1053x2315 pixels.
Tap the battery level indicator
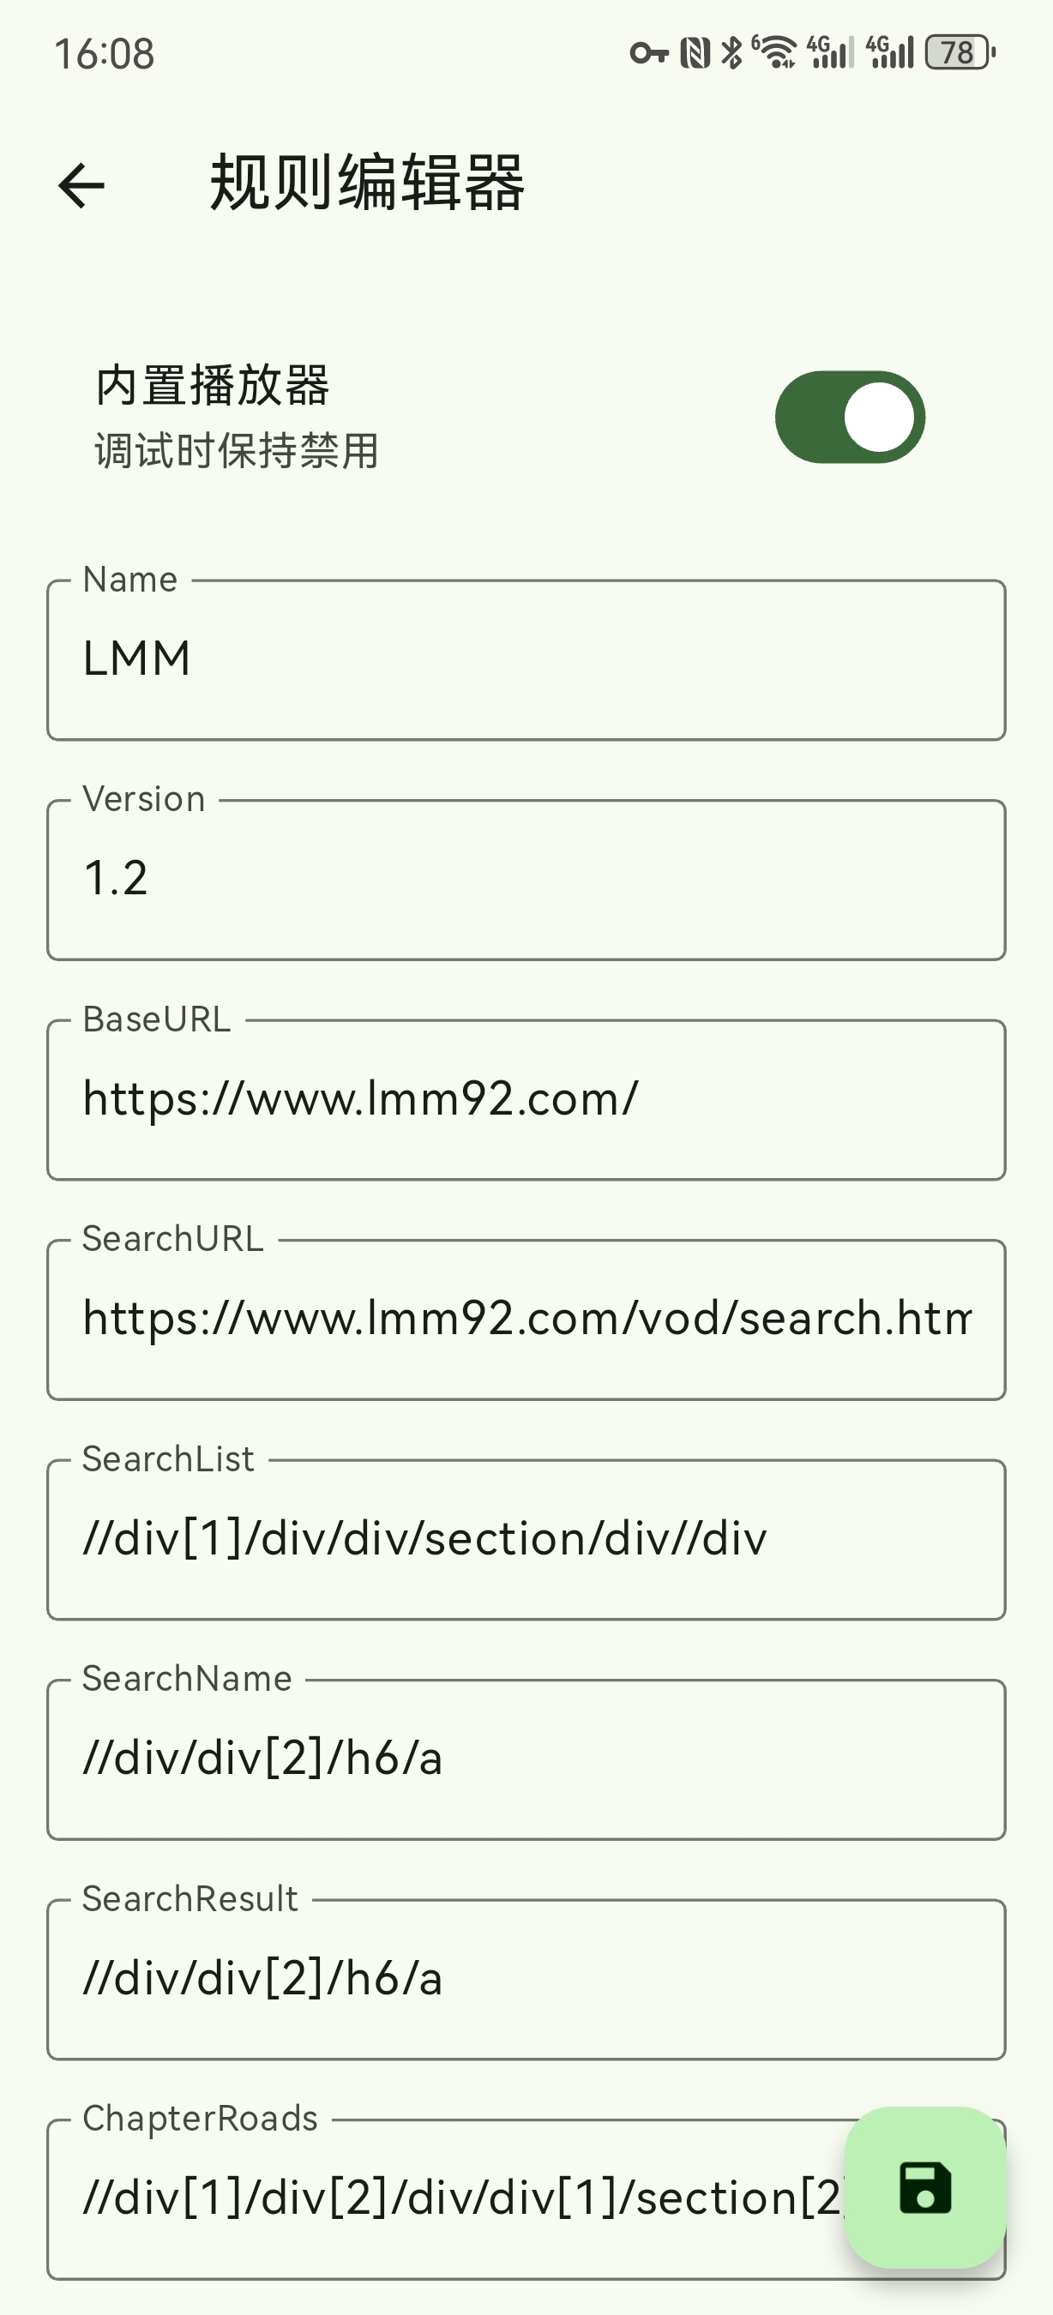pos(960,53)
